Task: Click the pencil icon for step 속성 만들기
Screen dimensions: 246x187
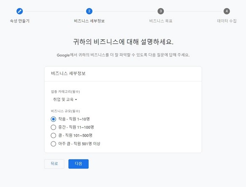Action: pyautogui.click(x=20, y=11)
